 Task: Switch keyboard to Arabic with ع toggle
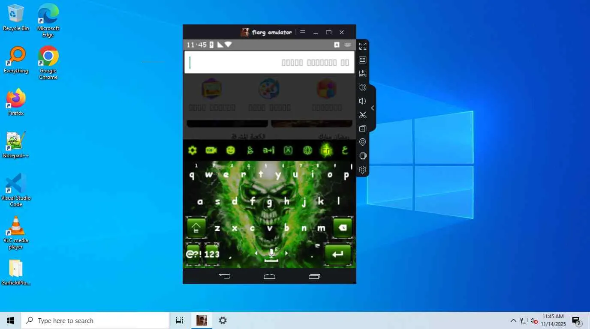tap(344, 150)
